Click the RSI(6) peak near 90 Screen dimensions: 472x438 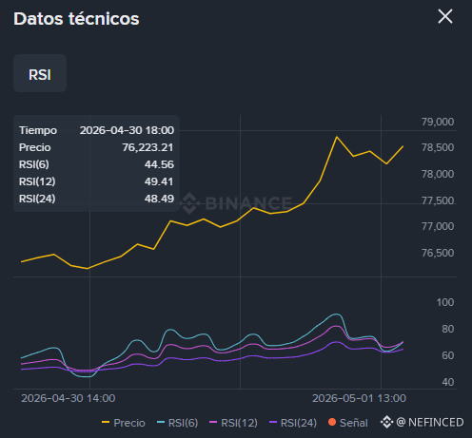coord(336,314)
